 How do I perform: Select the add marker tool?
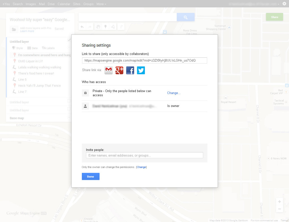point(106,26)
